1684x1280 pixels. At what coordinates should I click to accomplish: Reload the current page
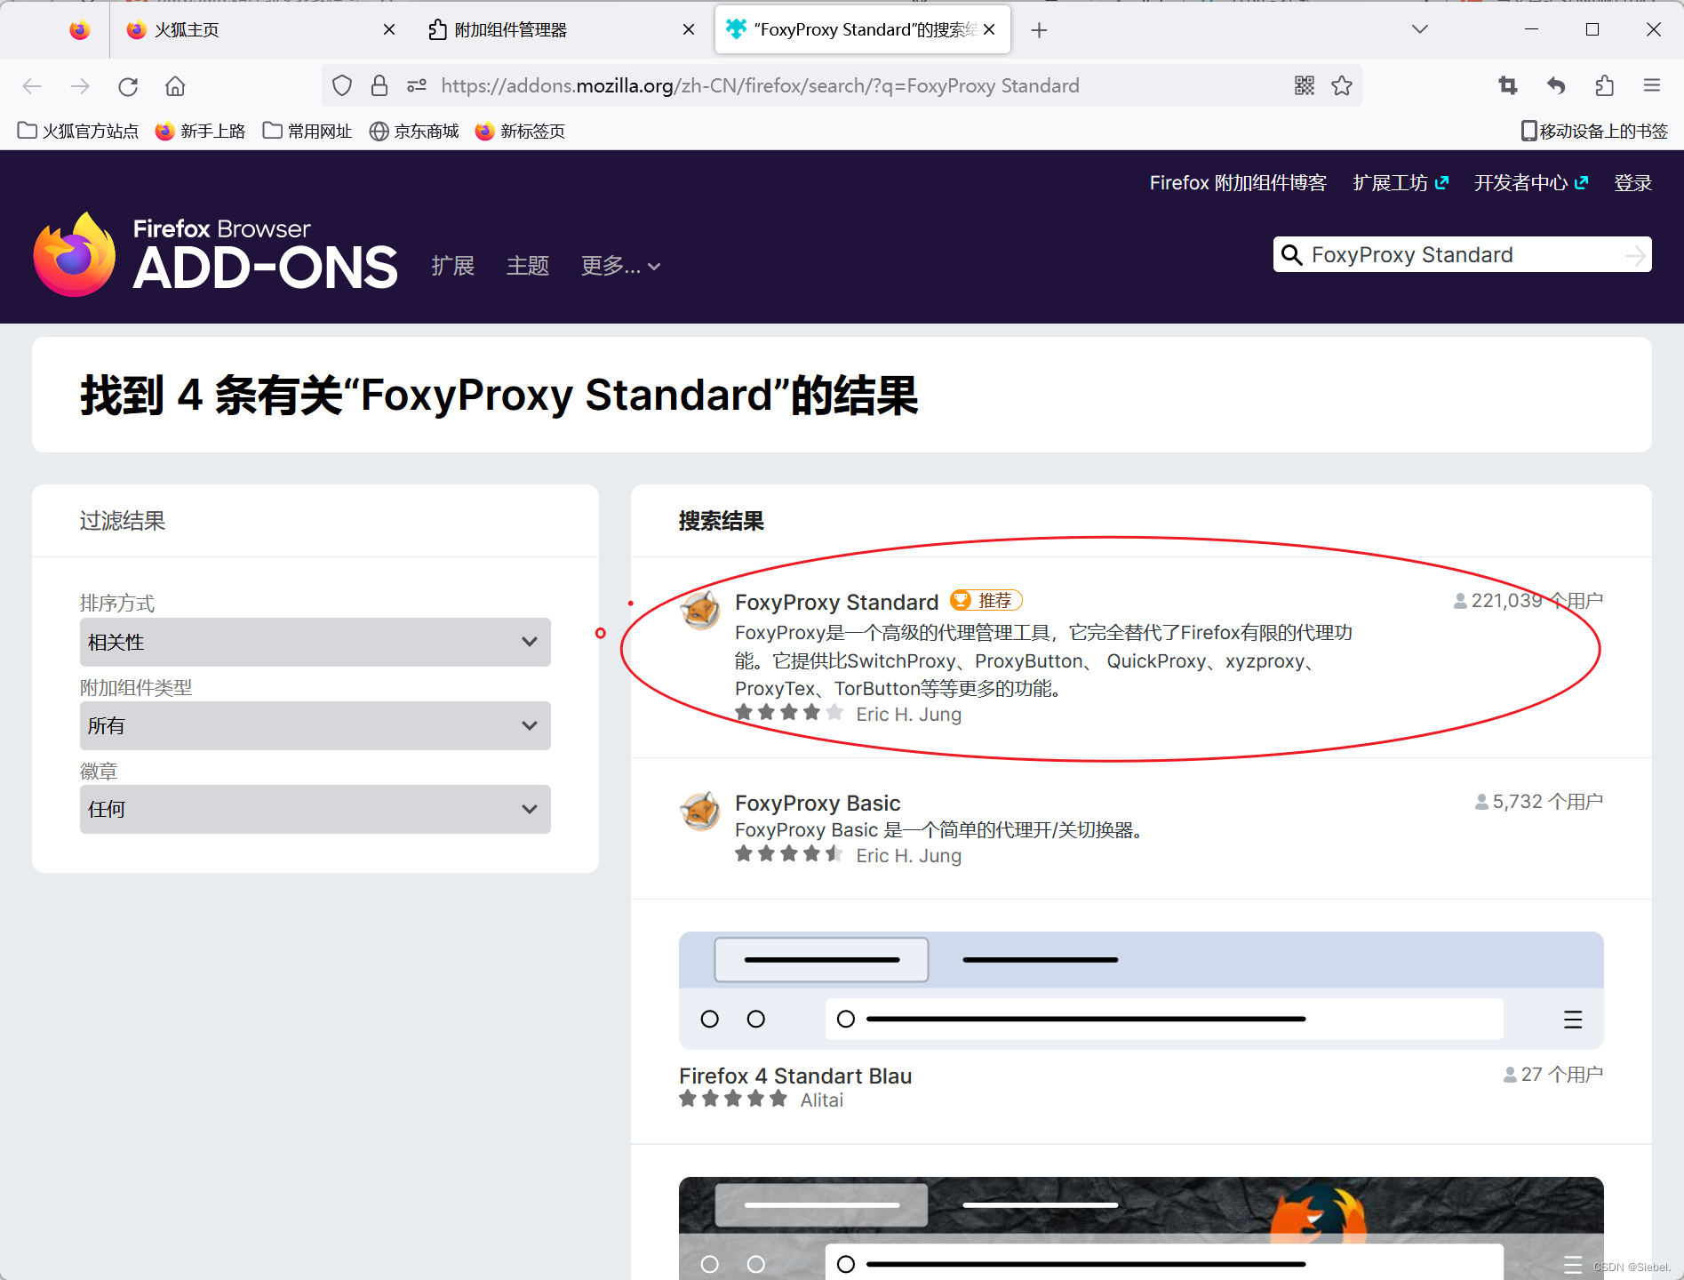128,86
